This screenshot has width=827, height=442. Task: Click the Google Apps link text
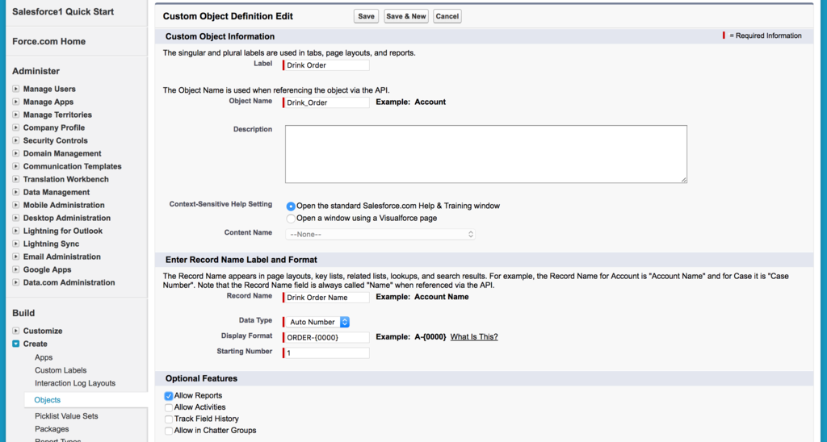click(x=47, y=269)
